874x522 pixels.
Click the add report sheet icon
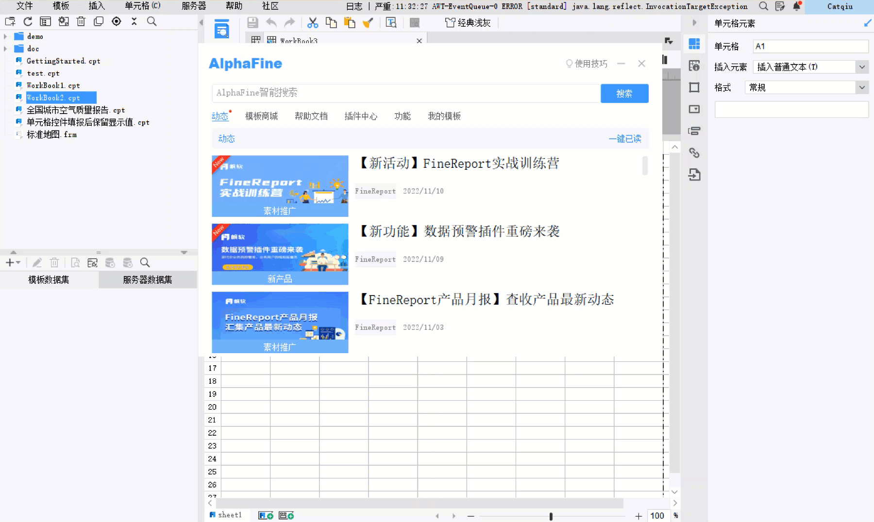click(266, 515)
